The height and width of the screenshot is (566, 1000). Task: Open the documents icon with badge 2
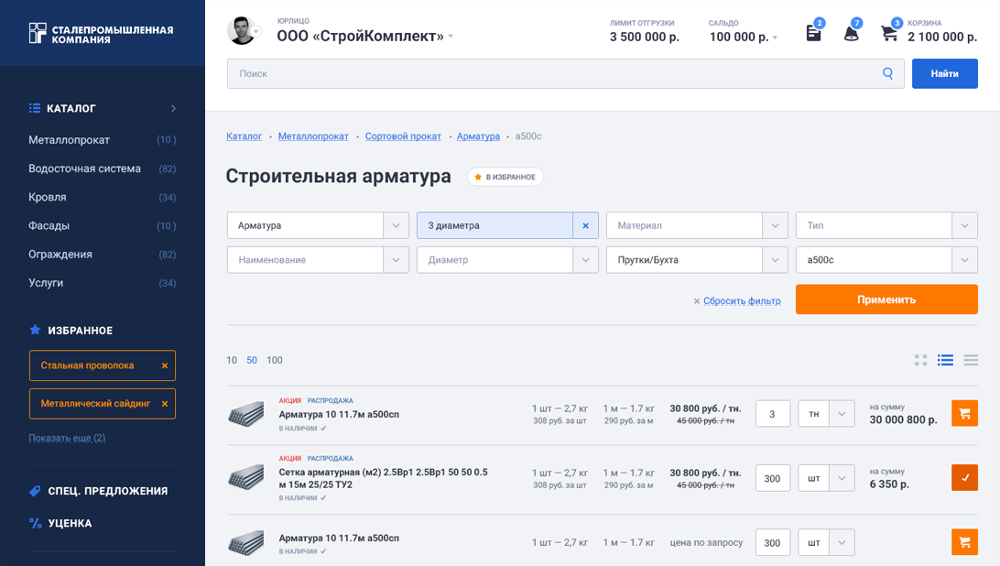(x=813, y=33)
